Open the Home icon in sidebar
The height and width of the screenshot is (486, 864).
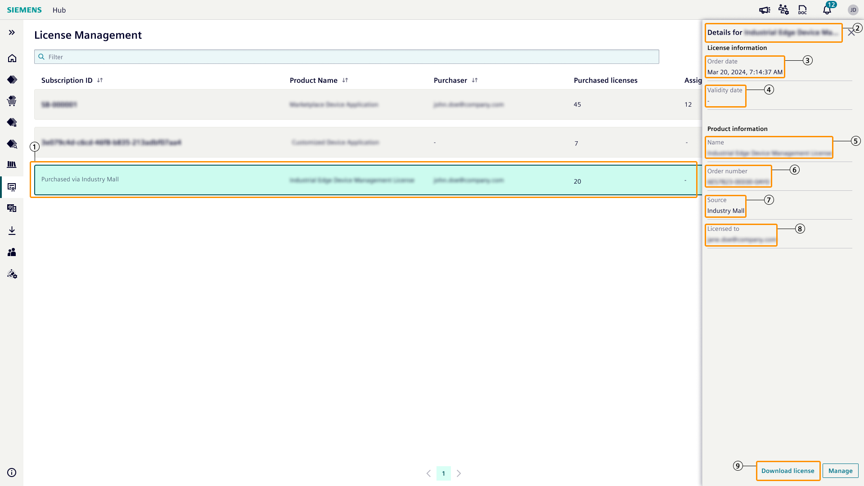(12, 58)
